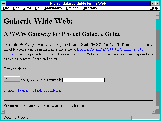161x121 pixels.
Task: Open the Bookmarks menu
Action: tap(53, 8)
